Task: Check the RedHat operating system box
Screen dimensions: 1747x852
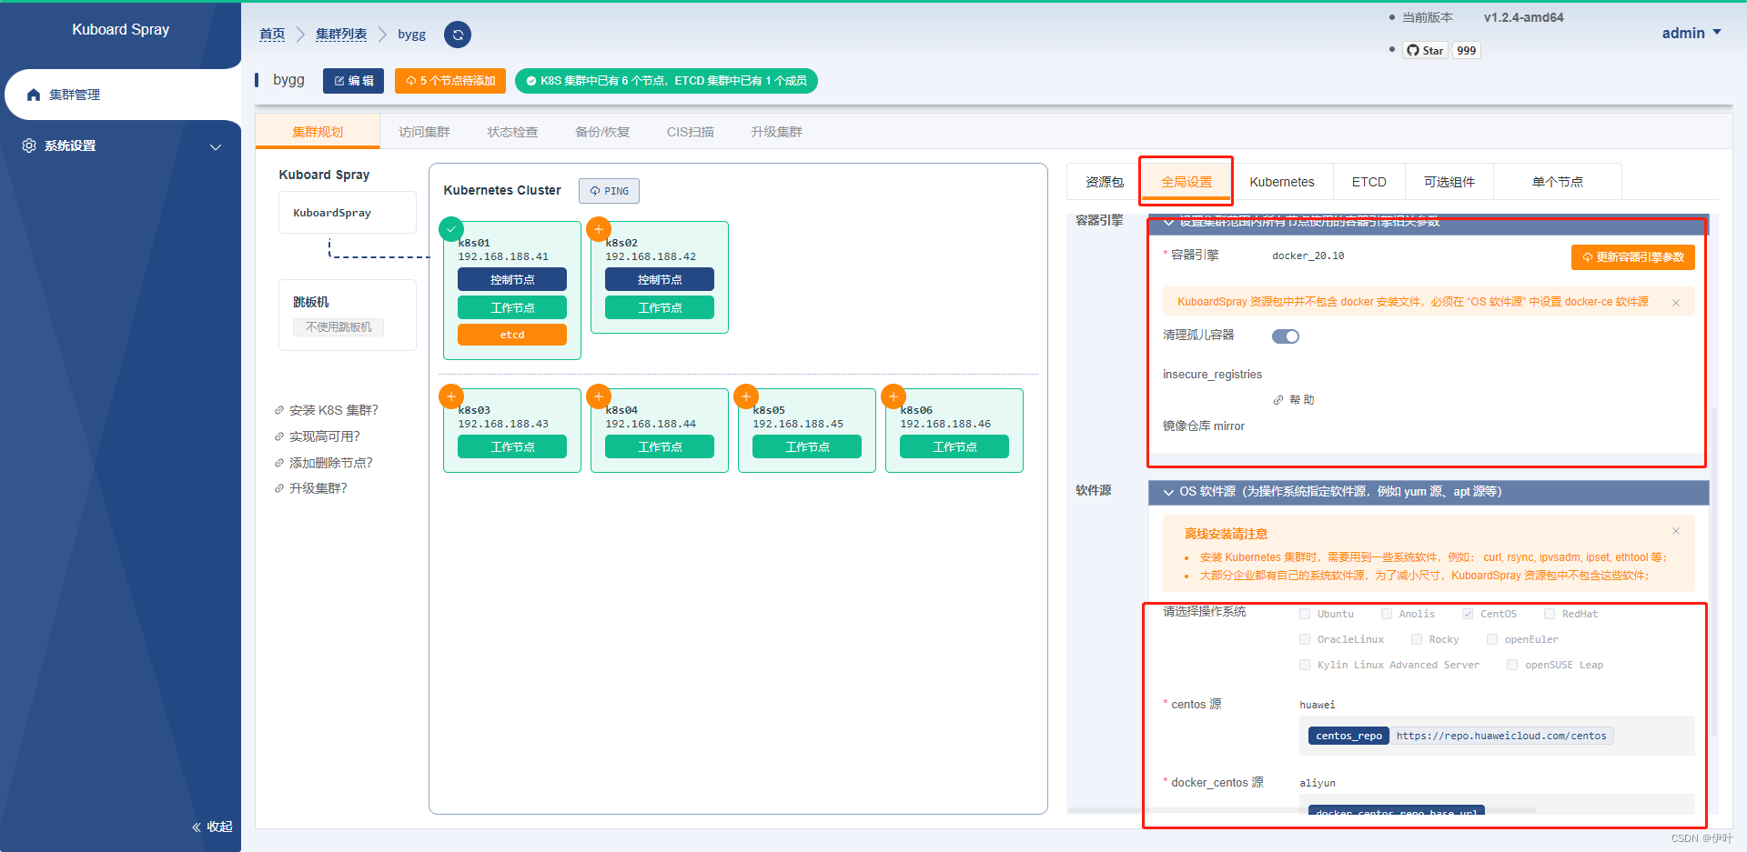Action: pos(1550,614)
